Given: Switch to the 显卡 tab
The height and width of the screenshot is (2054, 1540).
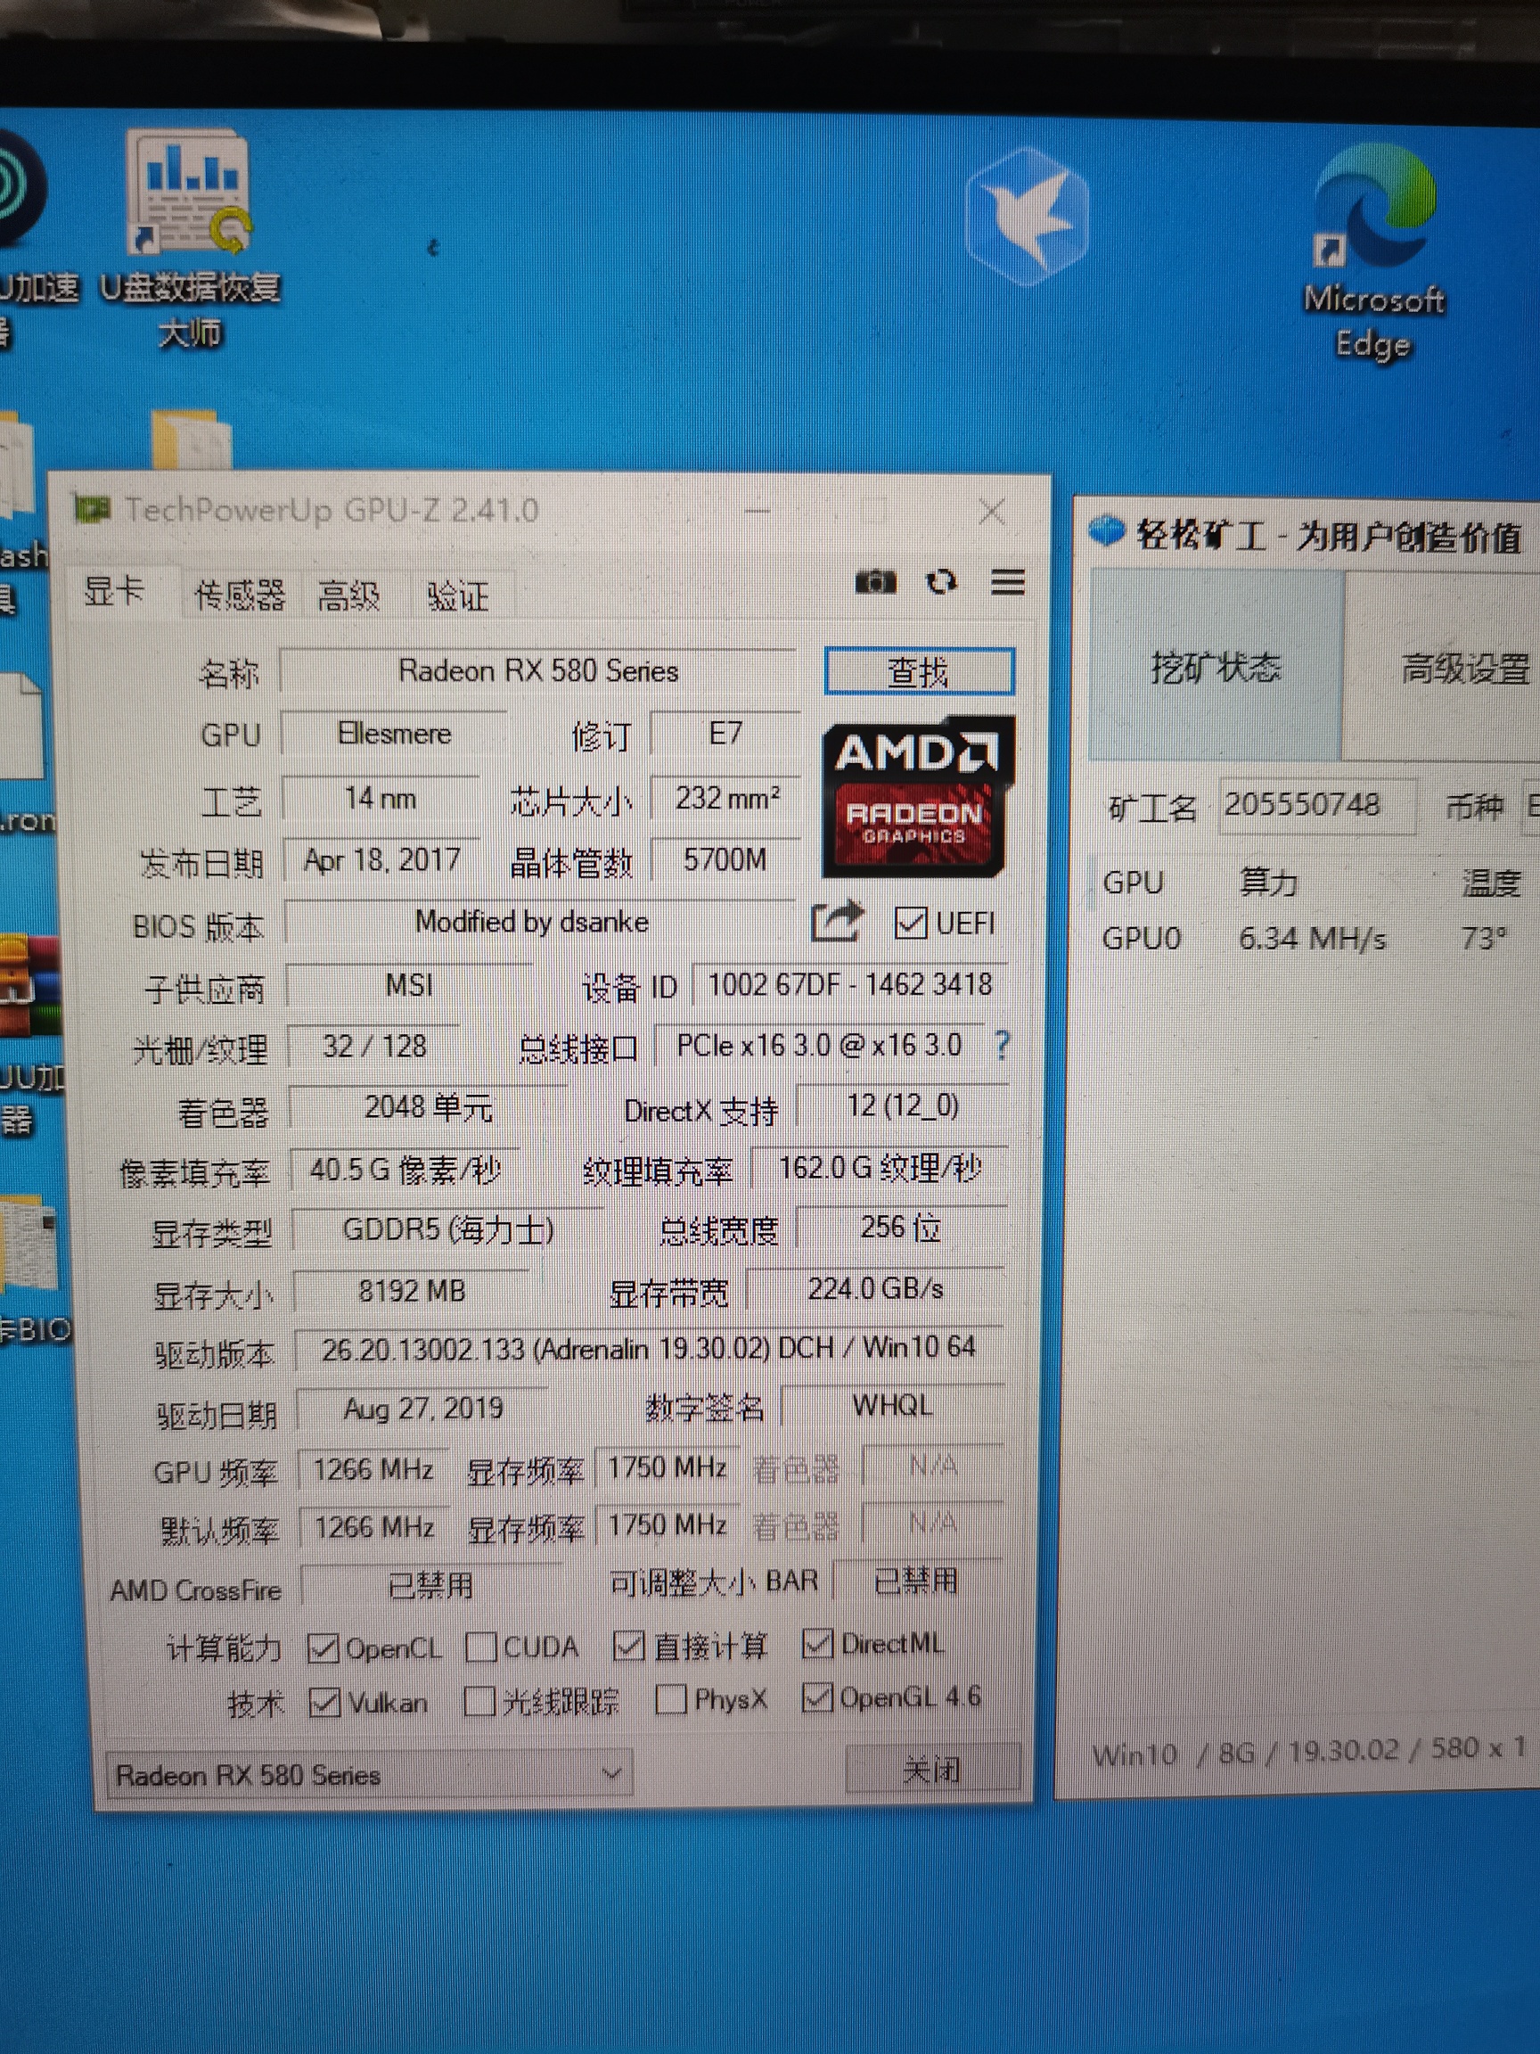Looking at the screenshot, I should pos(115,590).
